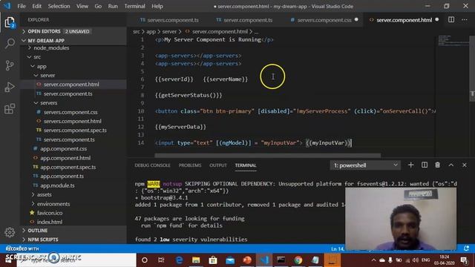This screenshot has height=267, width=475.
Task: Switch to Debug Console panel tab
Action: pyautogui.click(x=152, y=165)
